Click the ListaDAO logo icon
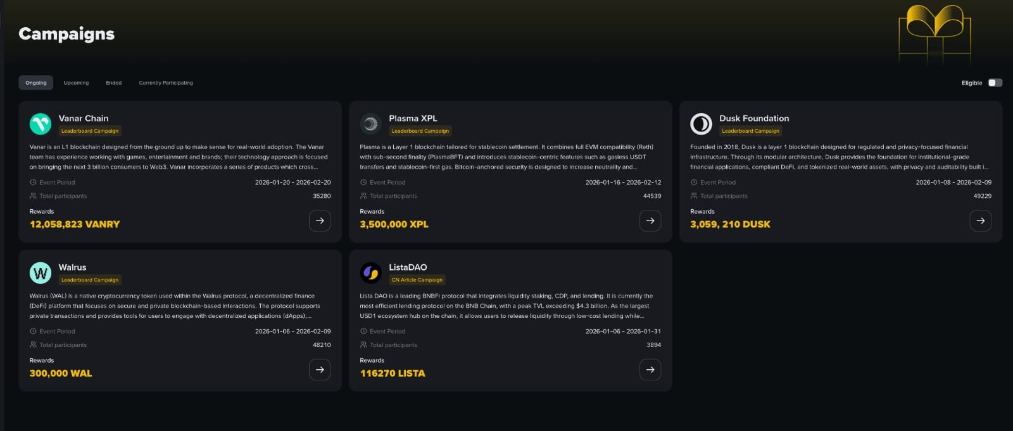 (370, 273)
